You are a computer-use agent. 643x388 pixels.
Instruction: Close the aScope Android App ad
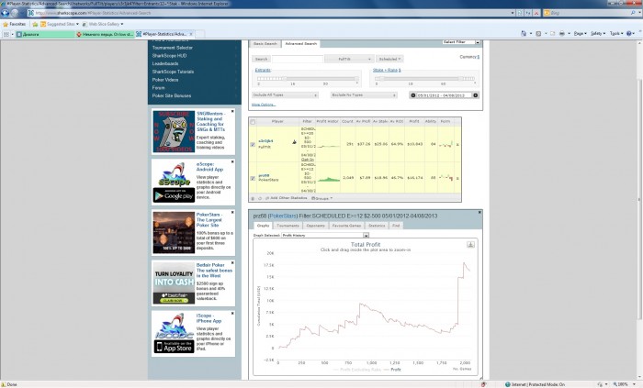click(x=232, y=162)
